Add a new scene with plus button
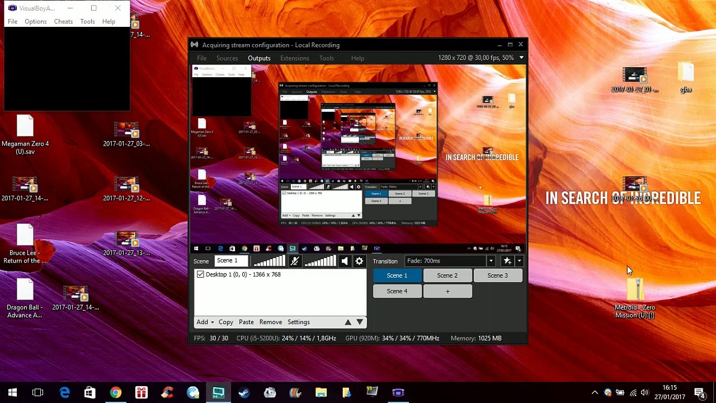The height and width of the screenshot is (403, 716). [447, 291]
